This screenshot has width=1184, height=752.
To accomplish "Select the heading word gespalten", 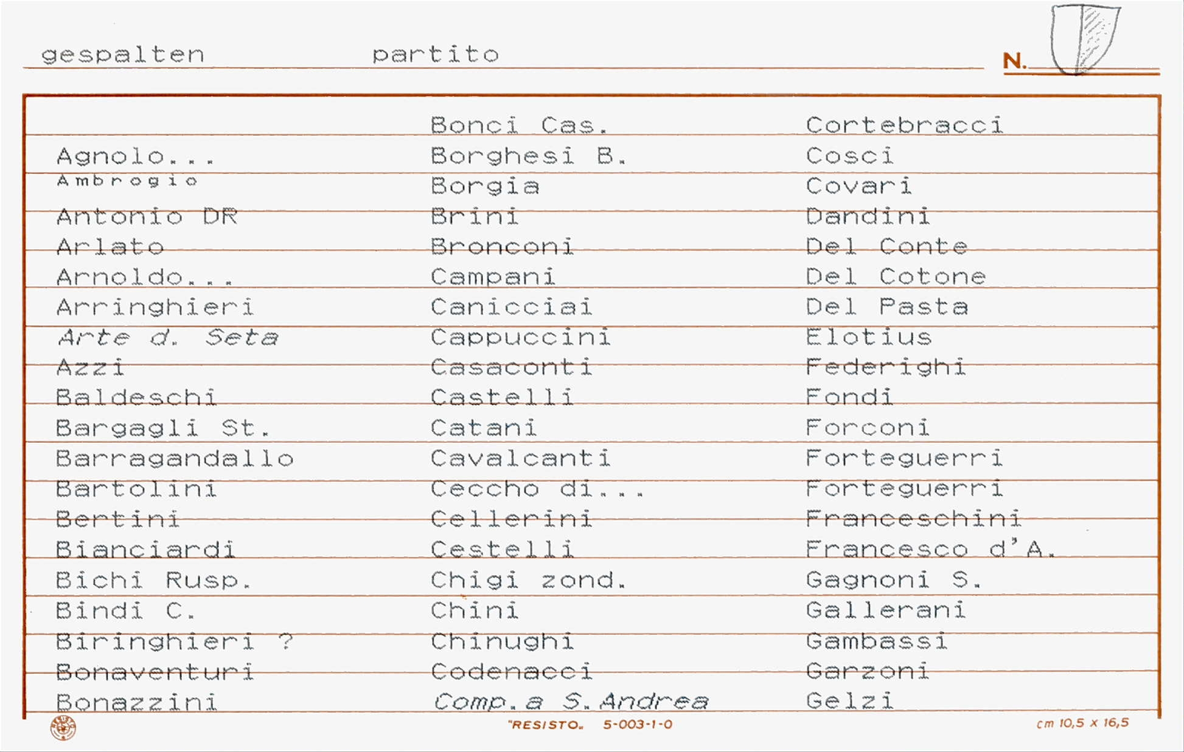I will point(122,55).
